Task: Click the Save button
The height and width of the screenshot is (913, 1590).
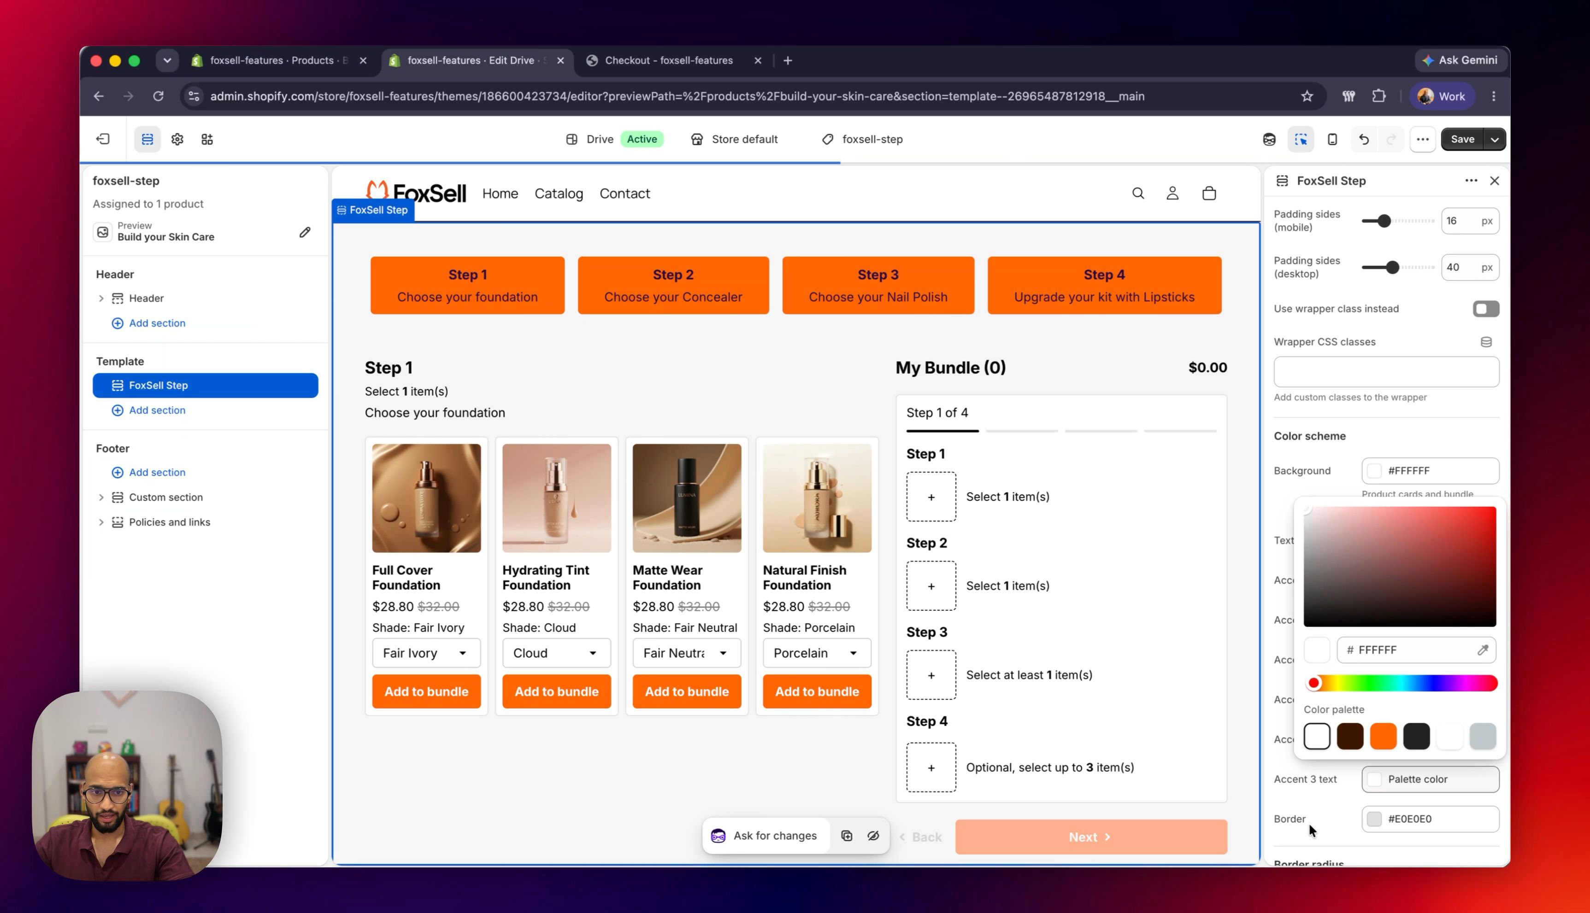Action: (1462, 139)
